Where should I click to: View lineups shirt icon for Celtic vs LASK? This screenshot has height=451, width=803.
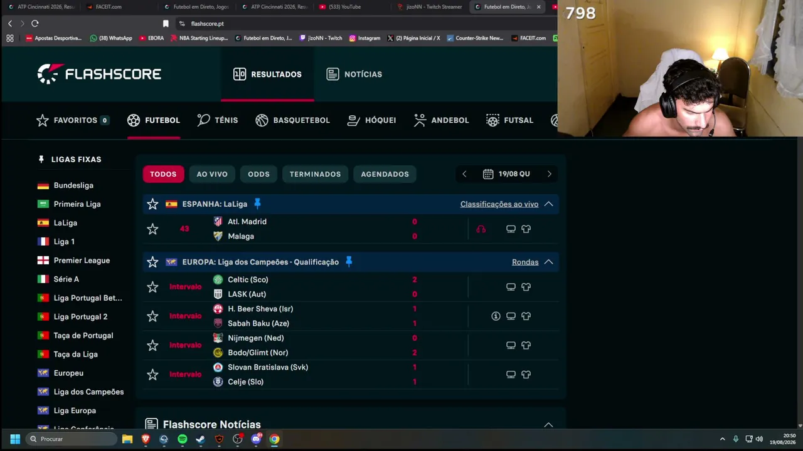pyautogui.click(x=526, y=287)
